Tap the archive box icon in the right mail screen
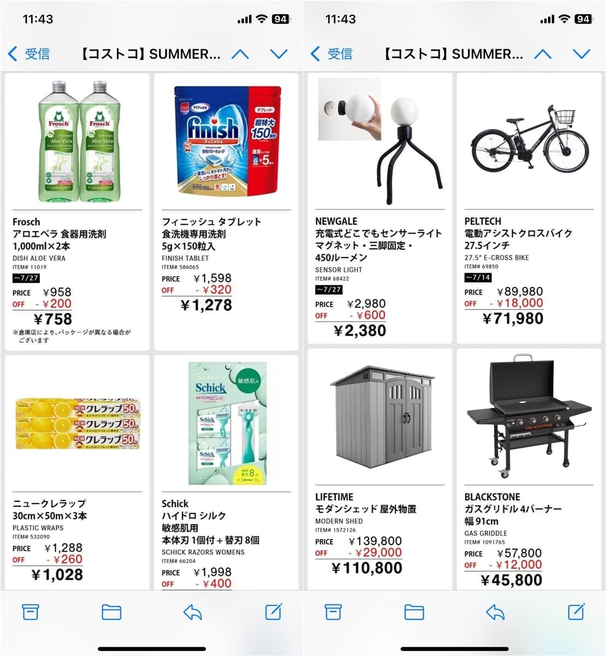Screen dimensions: 606x656 point(333,612)
